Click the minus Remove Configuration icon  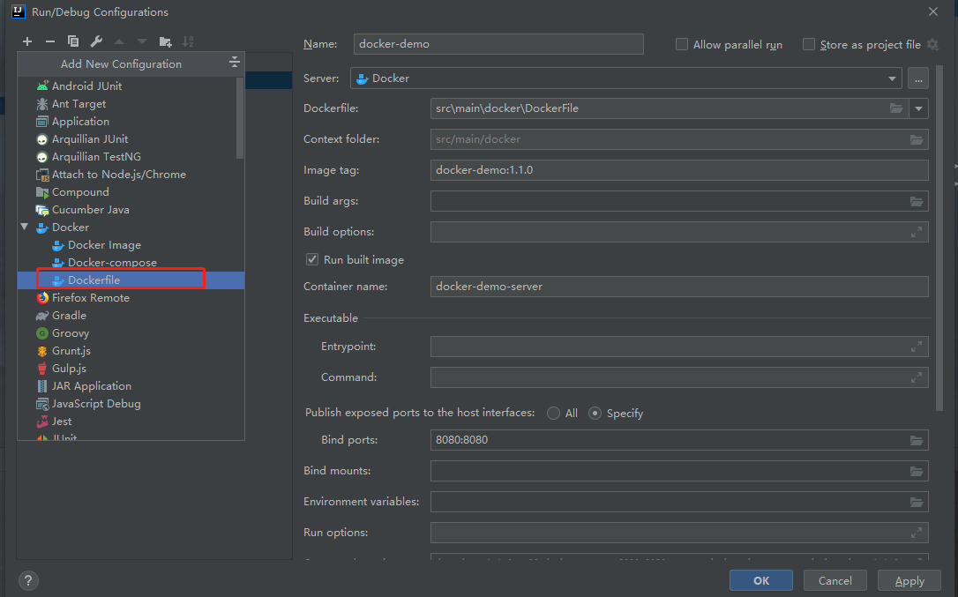click(x=50, y=41)
